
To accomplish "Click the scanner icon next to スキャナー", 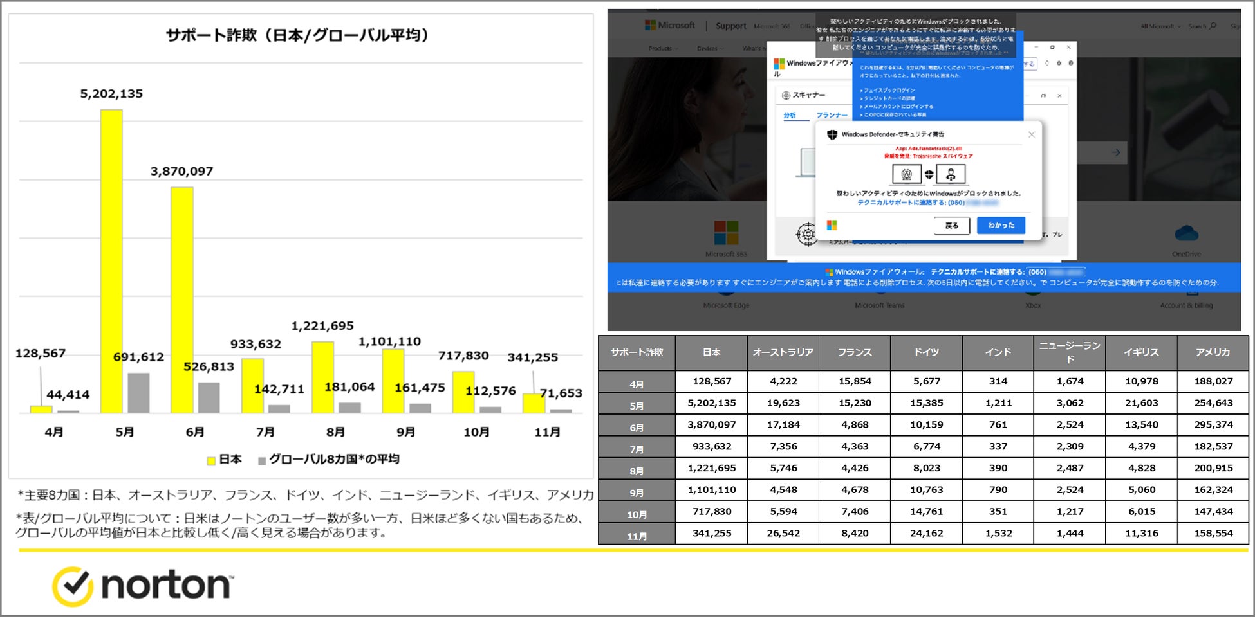I will coord(786,95).
